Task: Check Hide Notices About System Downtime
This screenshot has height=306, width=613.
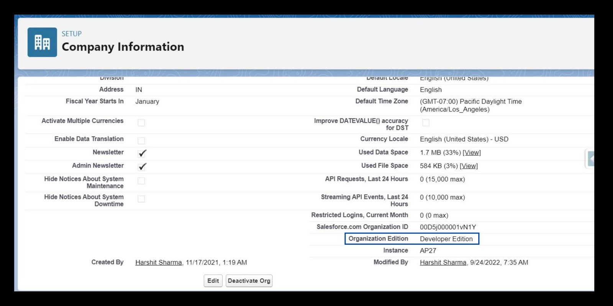Action: pos(141,199)
